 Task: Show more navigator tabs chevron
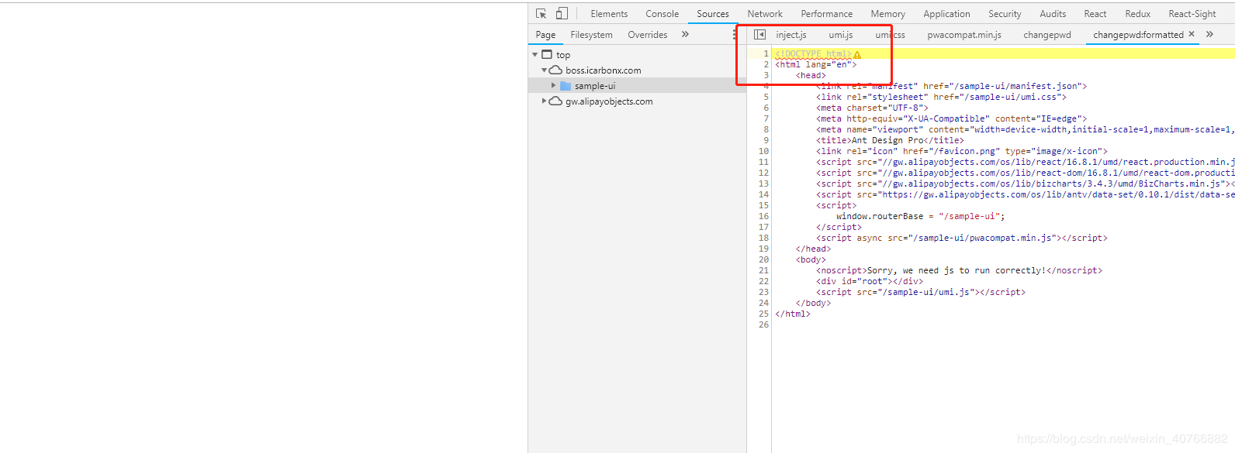685,34
